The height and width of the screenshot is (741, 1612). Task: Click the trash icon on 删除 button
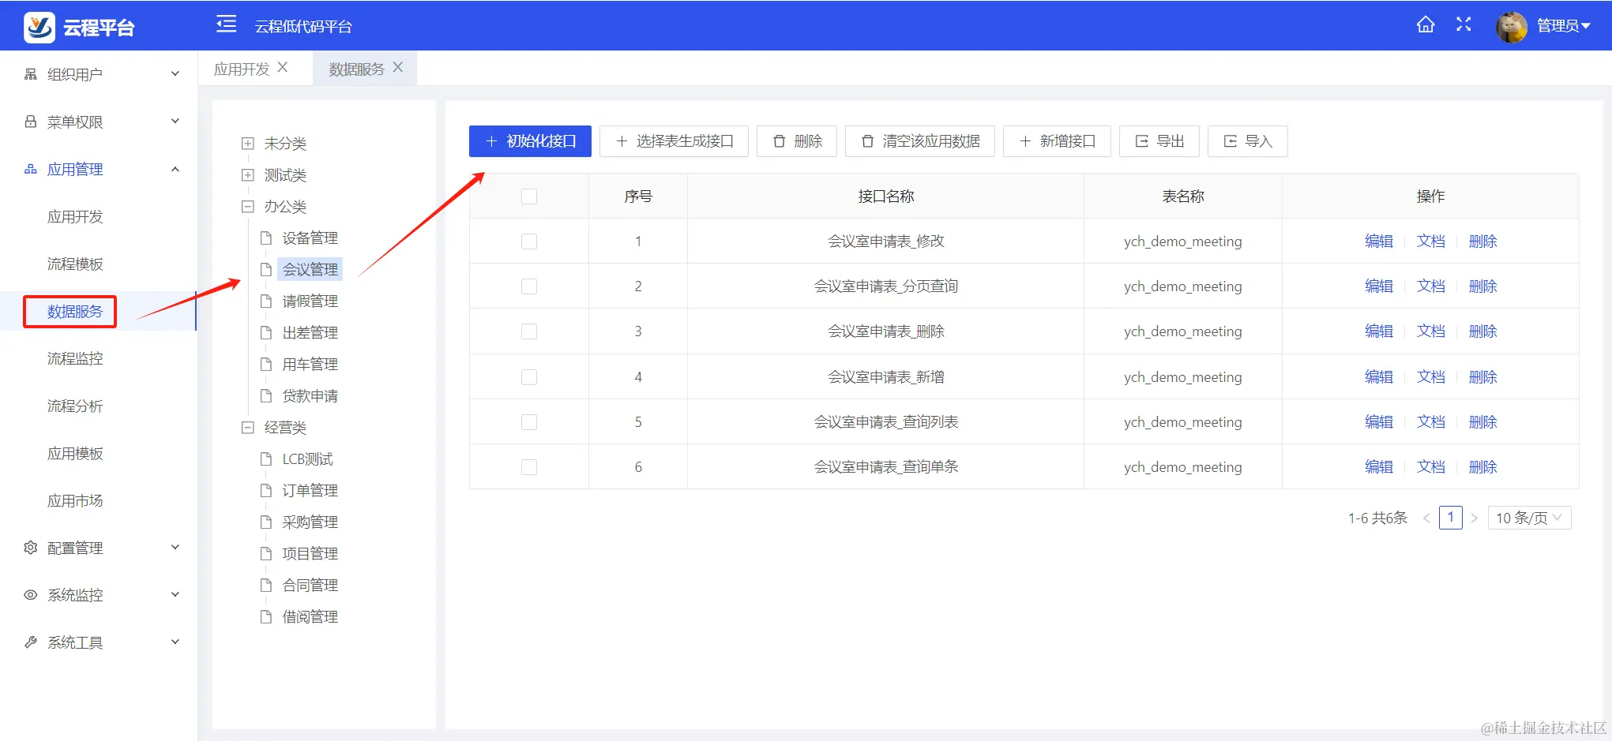(778, 141)
